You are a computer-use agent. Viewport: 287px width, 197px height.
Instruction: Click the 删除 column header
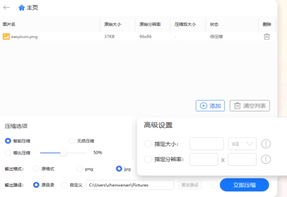pyautogui.click(x=267, y=24)
